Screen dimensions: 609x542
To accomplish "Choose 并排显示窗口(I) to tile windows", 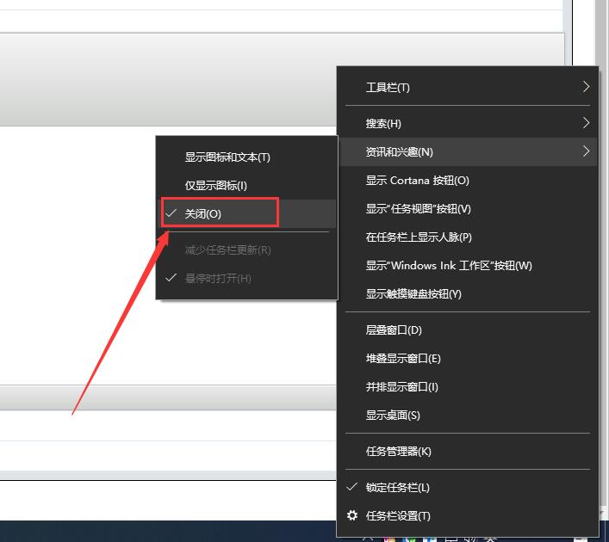I will (x=401, y=387).
